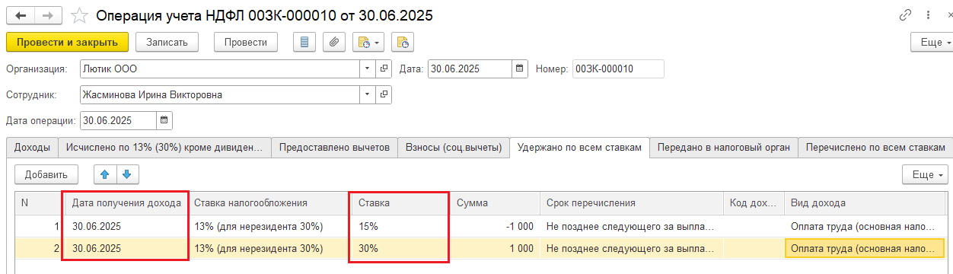The height and width of the screenshot is (274, 953).
Task: Expand the Сотрудник dropdown list
Action: pyautogui.click(x=368, y=94)
